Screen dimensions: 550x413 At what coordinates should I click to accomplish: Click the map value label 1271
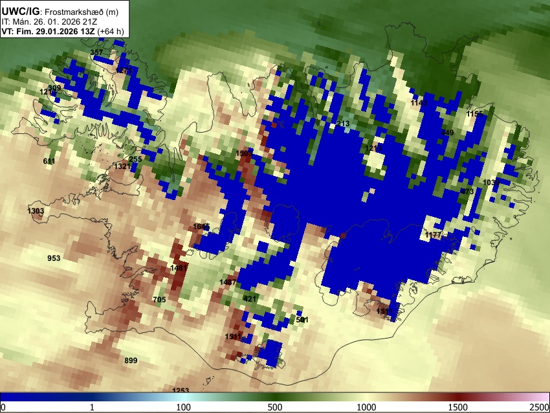click(x=124, y=71)
